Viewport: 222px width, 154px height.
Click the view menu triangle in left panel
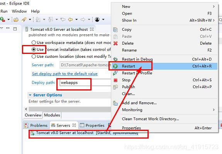(x=2, y=28)
